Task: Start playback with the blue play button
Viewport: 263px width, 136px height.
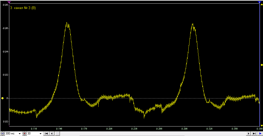Action: click(x=260, y=133)
